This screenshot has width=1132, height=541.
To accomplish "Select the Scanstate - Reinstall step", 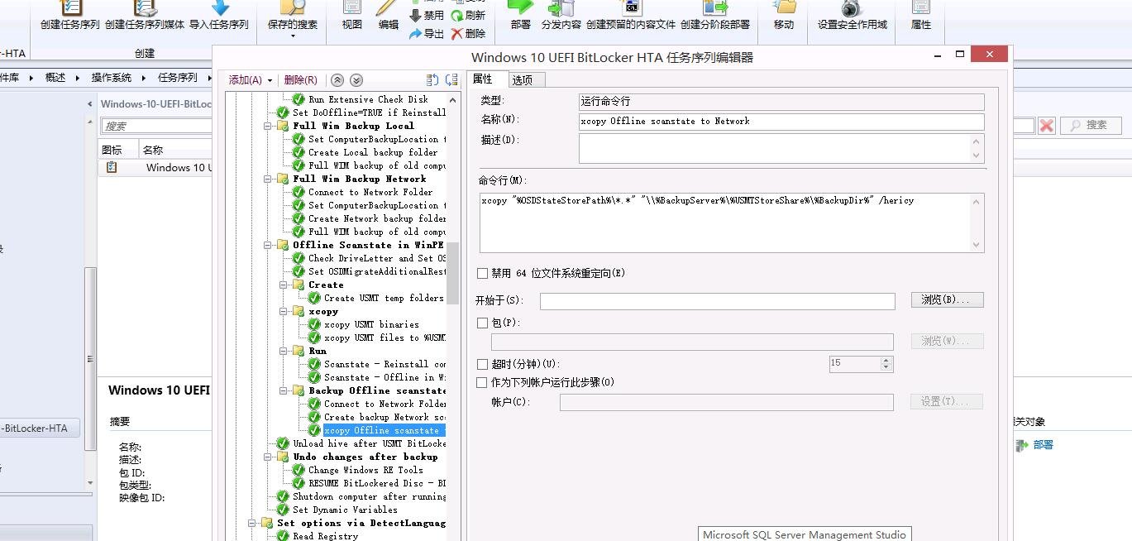I will pos(384,364).
